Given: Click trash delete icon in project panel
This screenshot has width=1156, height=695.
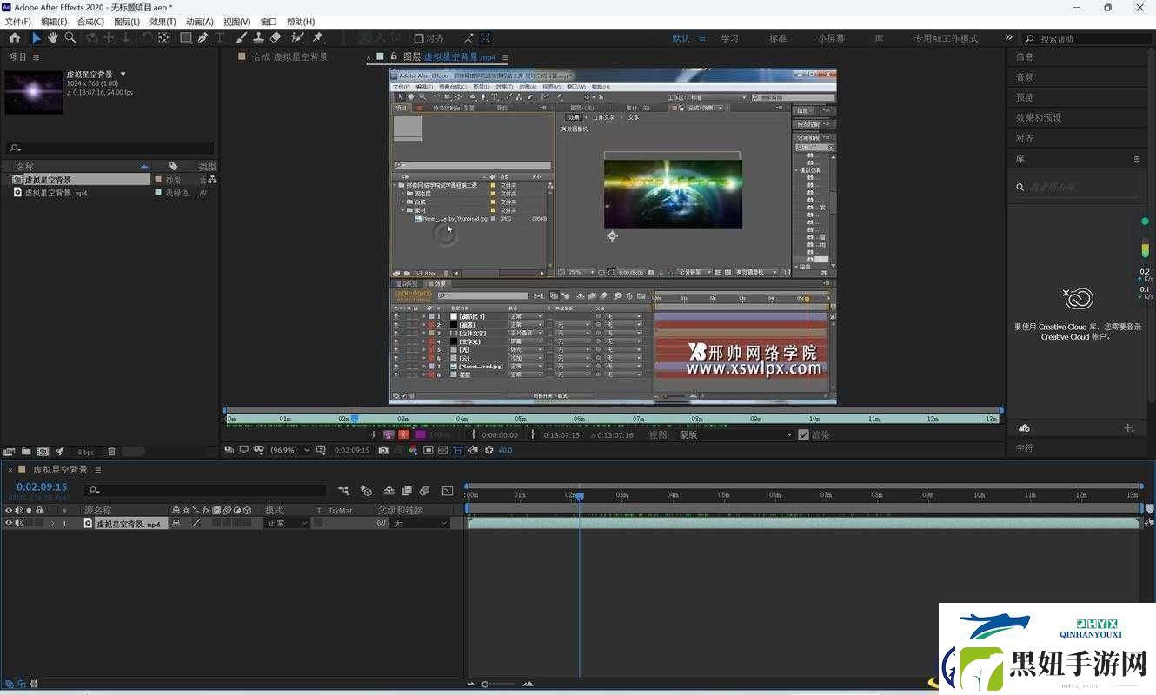Looking at the screenshot, I should (x=111, y=452).
